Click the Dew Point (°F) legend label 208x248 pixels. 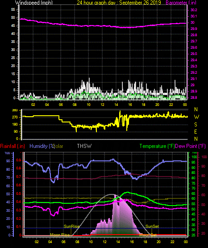click(190, 146)
